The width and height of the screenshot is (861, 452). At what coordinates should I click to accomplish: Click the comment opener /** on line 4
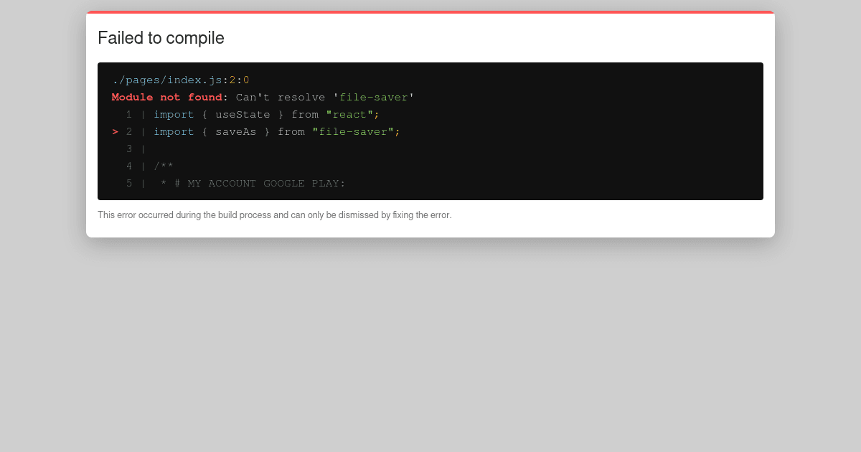[x=164, y=166]
